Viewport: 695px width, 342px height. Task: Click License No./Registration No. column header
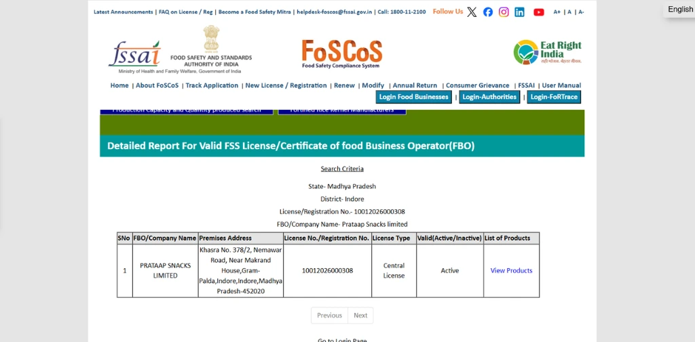point(328,238)
